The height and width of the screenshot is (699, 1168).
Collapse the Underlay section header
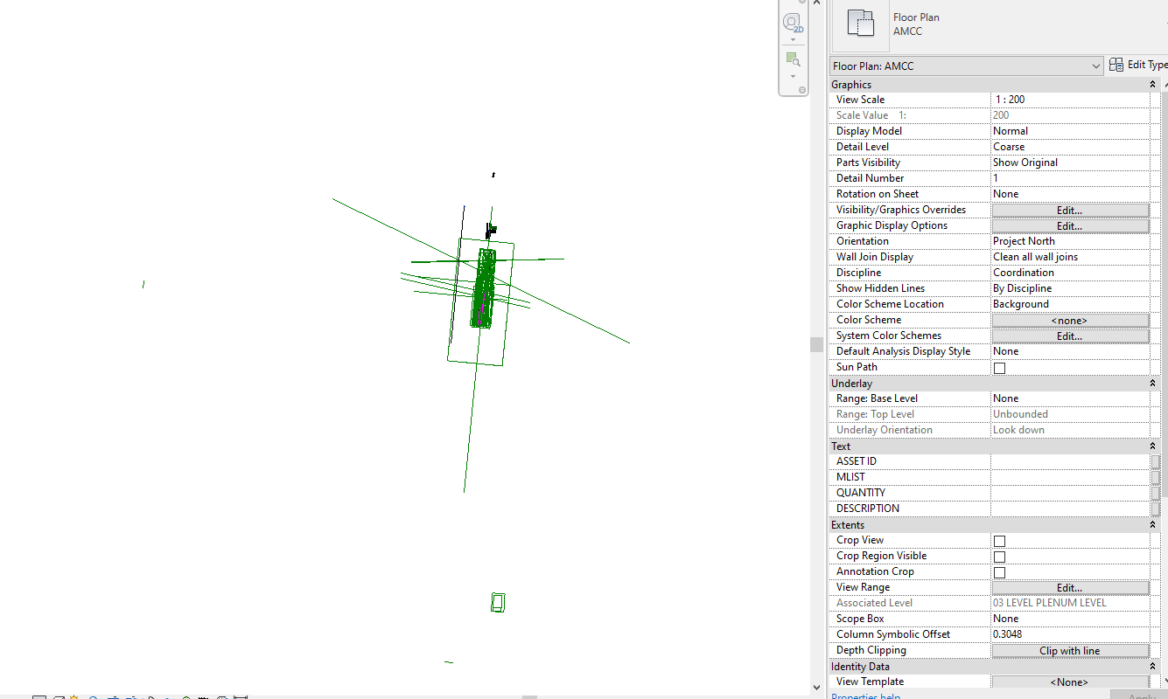point(1153,383)
